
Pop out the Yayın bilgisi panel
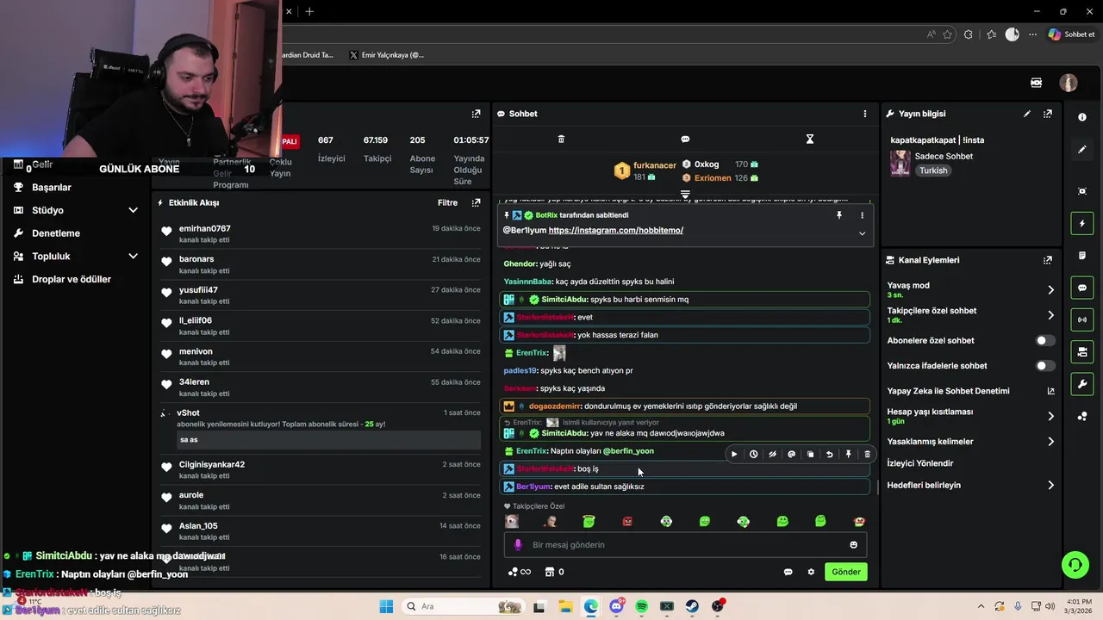[1048, 114]
